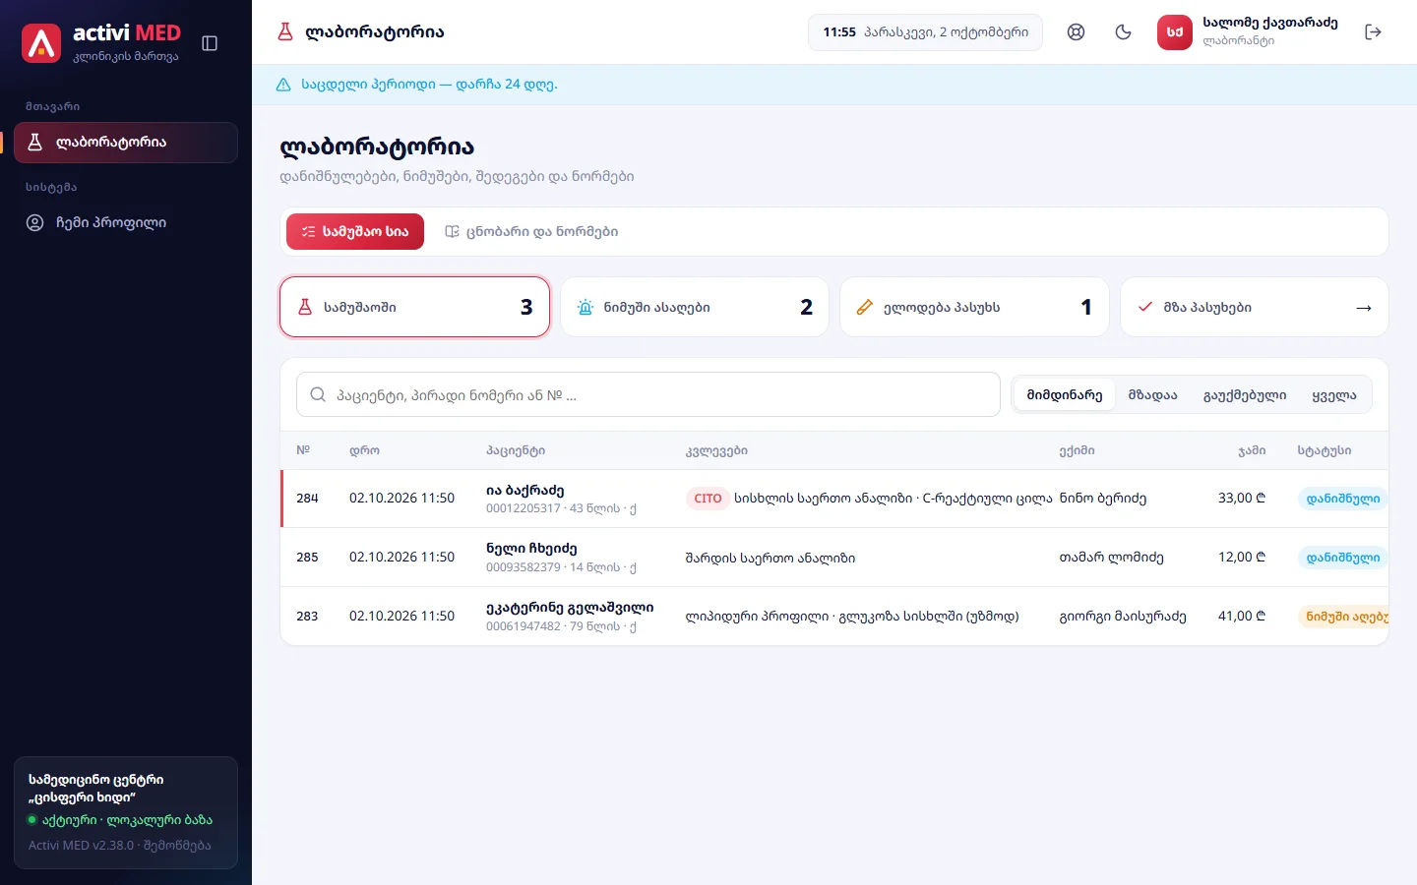Open patient ნელი ჩხეიძე's order

[x=834, y=558]
